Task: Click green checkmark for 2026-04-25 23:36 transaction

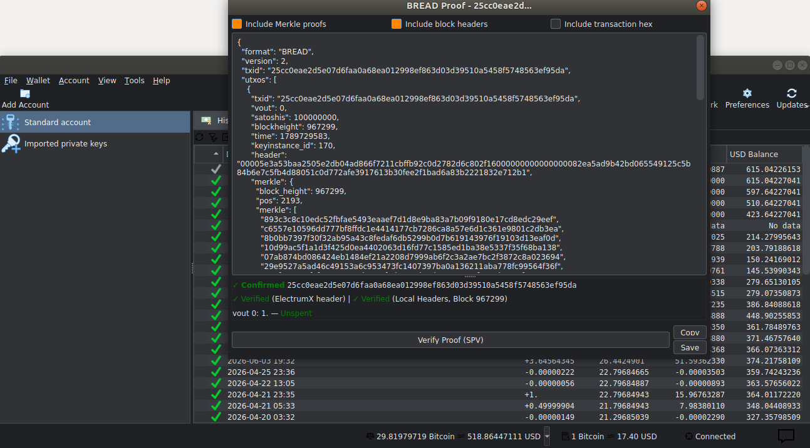Action: click(x=216, y=372)
